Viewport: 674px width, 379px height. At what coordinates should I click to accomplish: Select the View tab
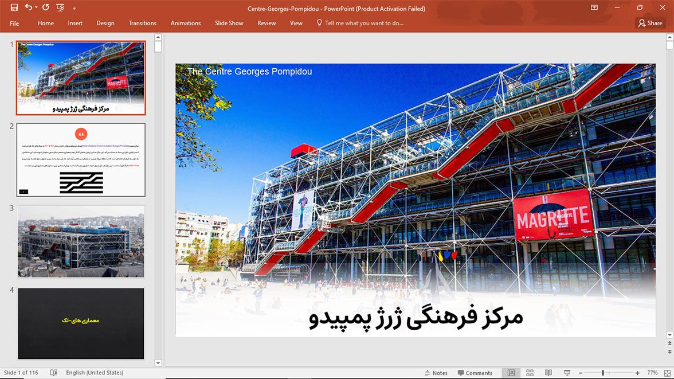pyautogui.click(x=296, y=24)
